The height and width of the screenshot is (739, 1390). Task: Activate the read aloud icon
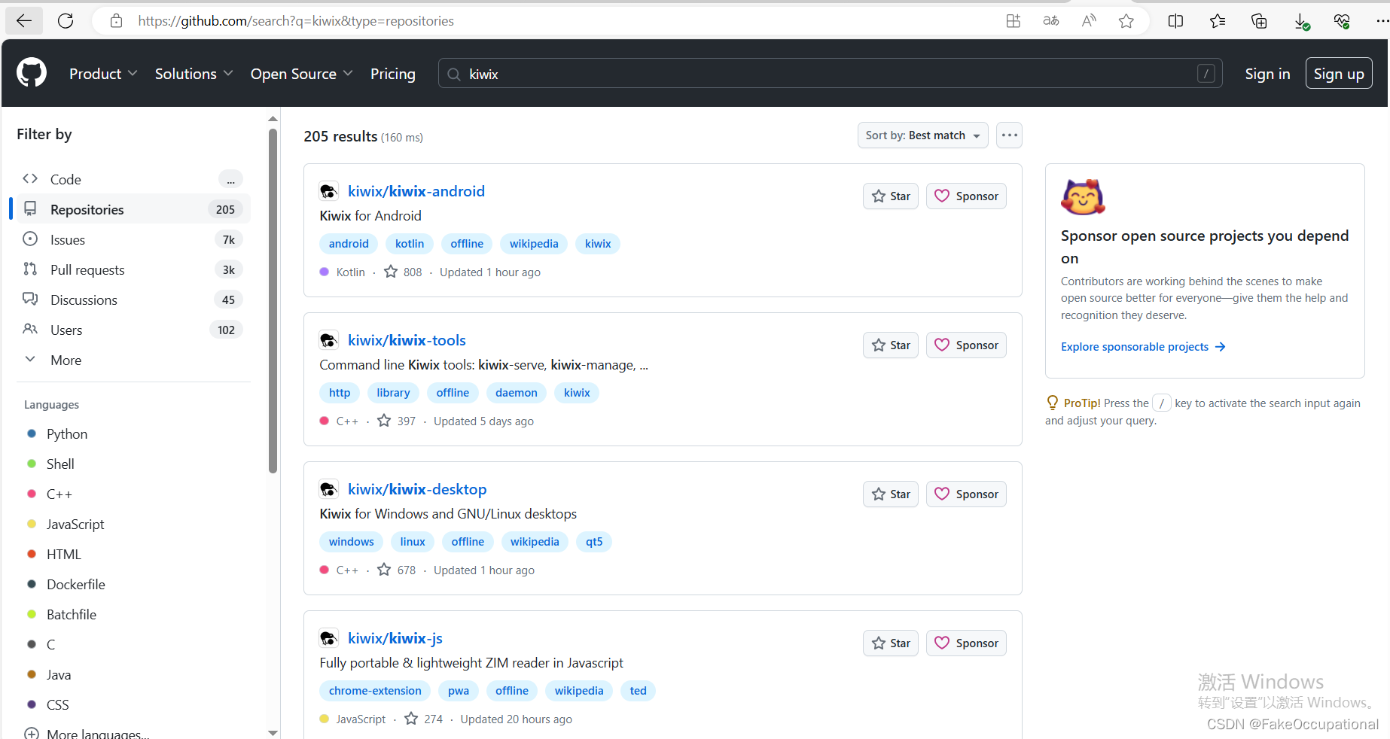point(1089,21)
